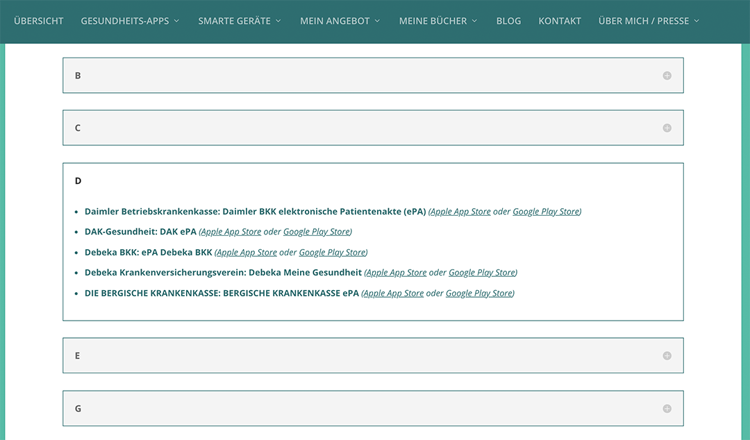Viewport: 750px width, 440px height.
Task: Expand section C via its plus icon
Action: [x=667, y=128]
